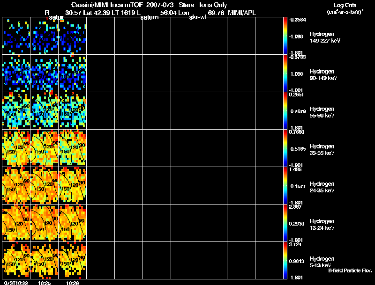View the 24-35 keV image at 16:28
Viewport: 375px width, 285px height.
click(x=73, y=185)
